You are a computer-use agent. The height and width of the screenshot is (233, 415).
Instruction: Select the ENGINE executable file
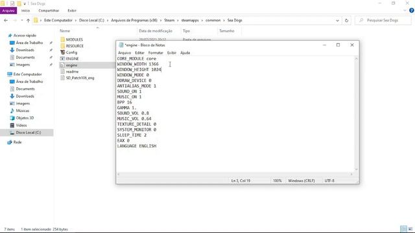[x=72, y=59]
